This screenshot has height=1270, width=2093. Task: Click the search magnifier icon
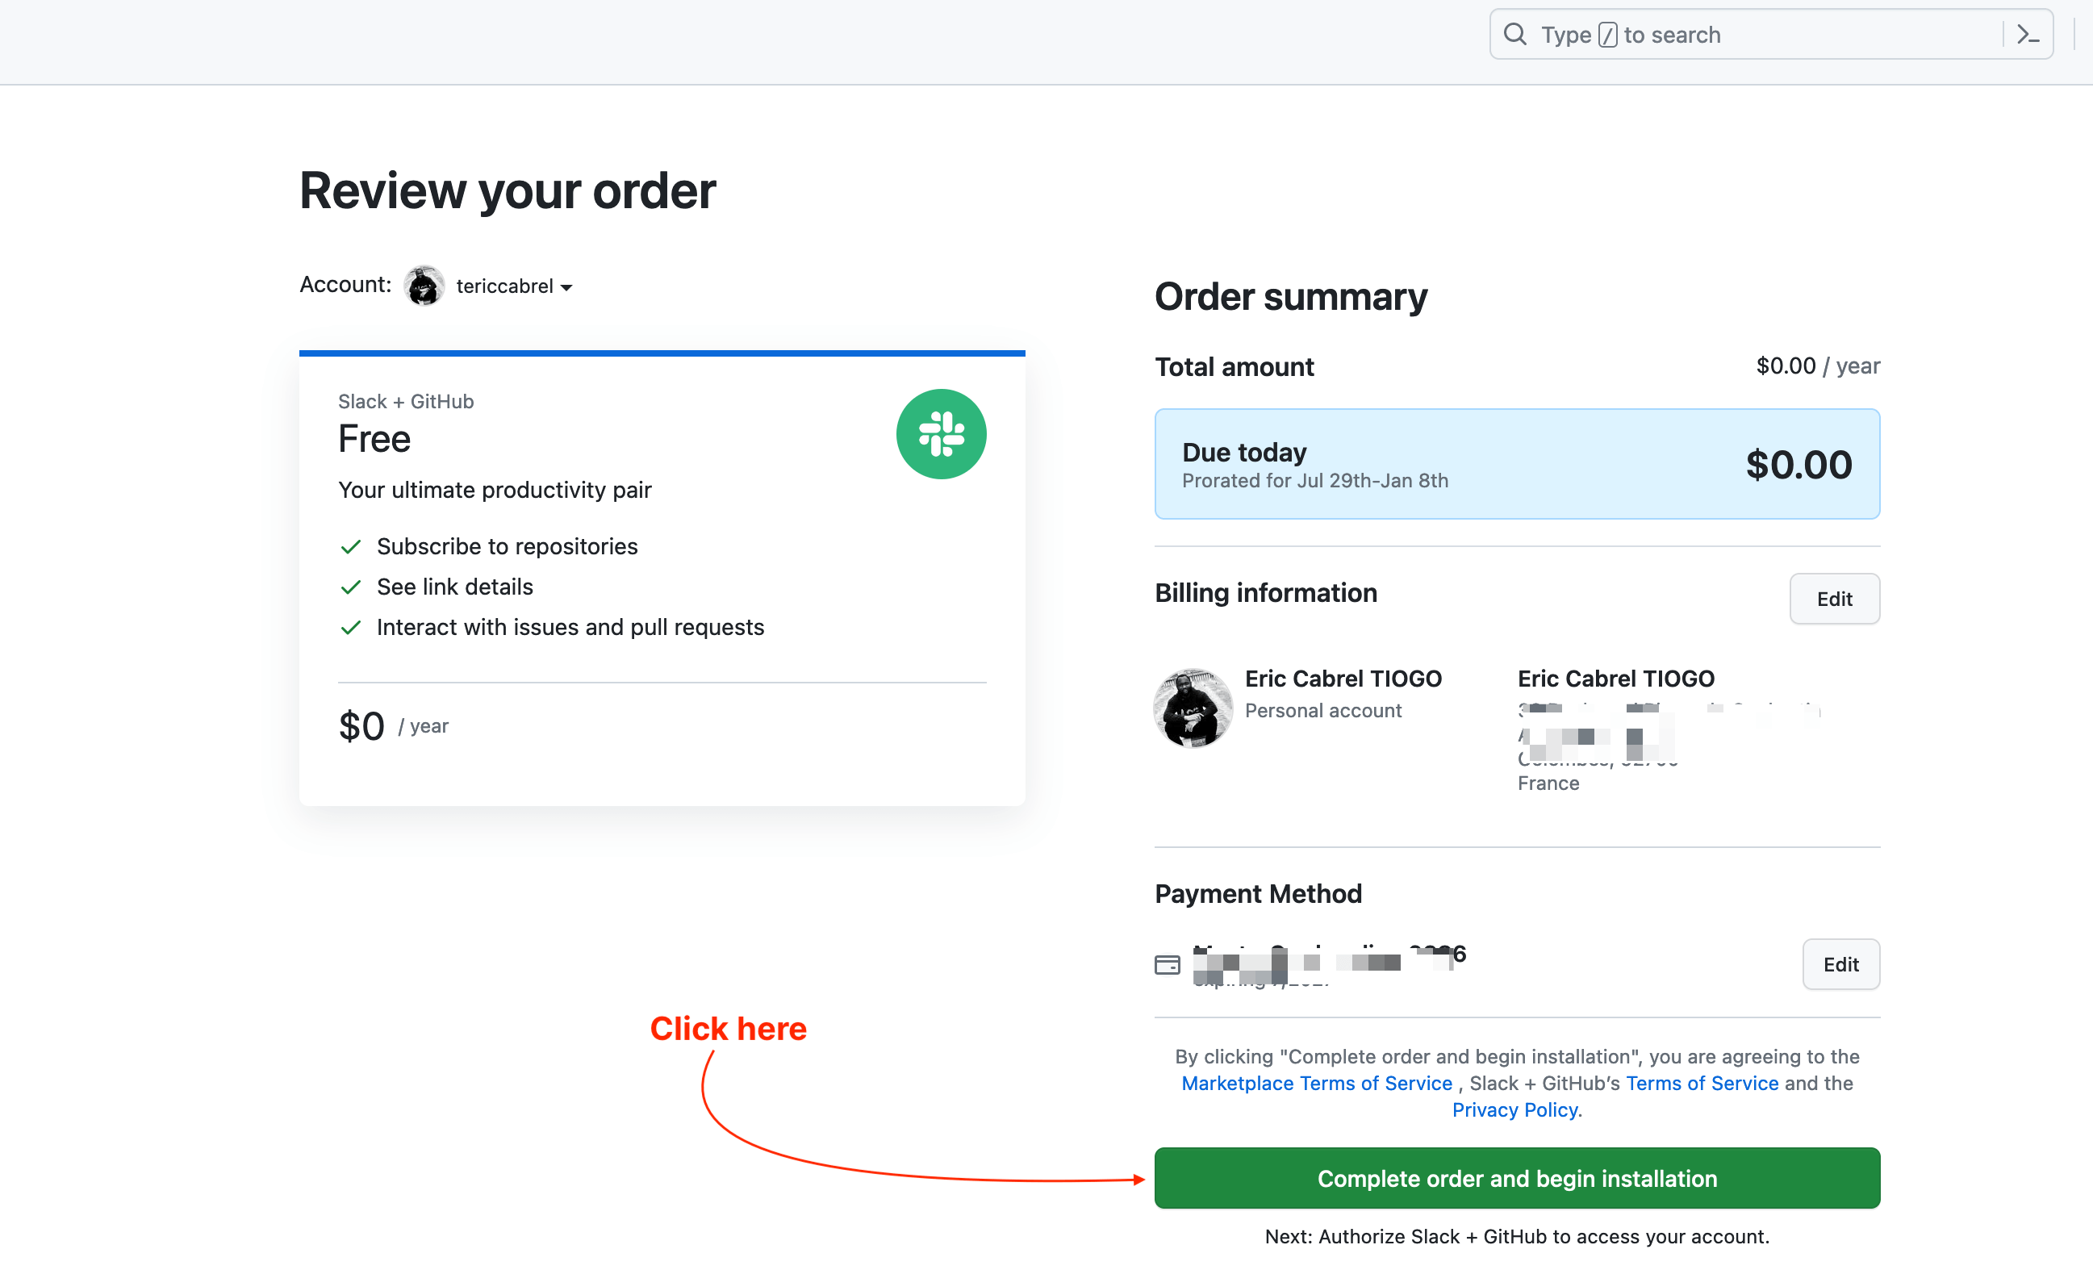pos(1515,34)
